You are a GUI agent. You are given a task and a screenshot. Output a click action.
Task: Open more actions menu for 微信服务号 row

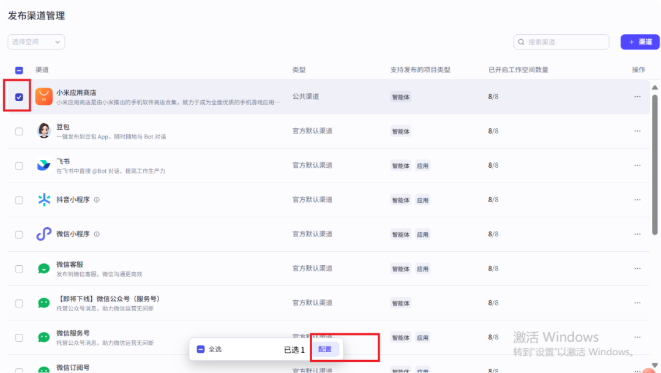click(637, 337)
